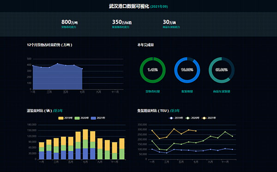277x172 pixels.
Task: Click the yellow 2021 line highest point
Action: 174,129
